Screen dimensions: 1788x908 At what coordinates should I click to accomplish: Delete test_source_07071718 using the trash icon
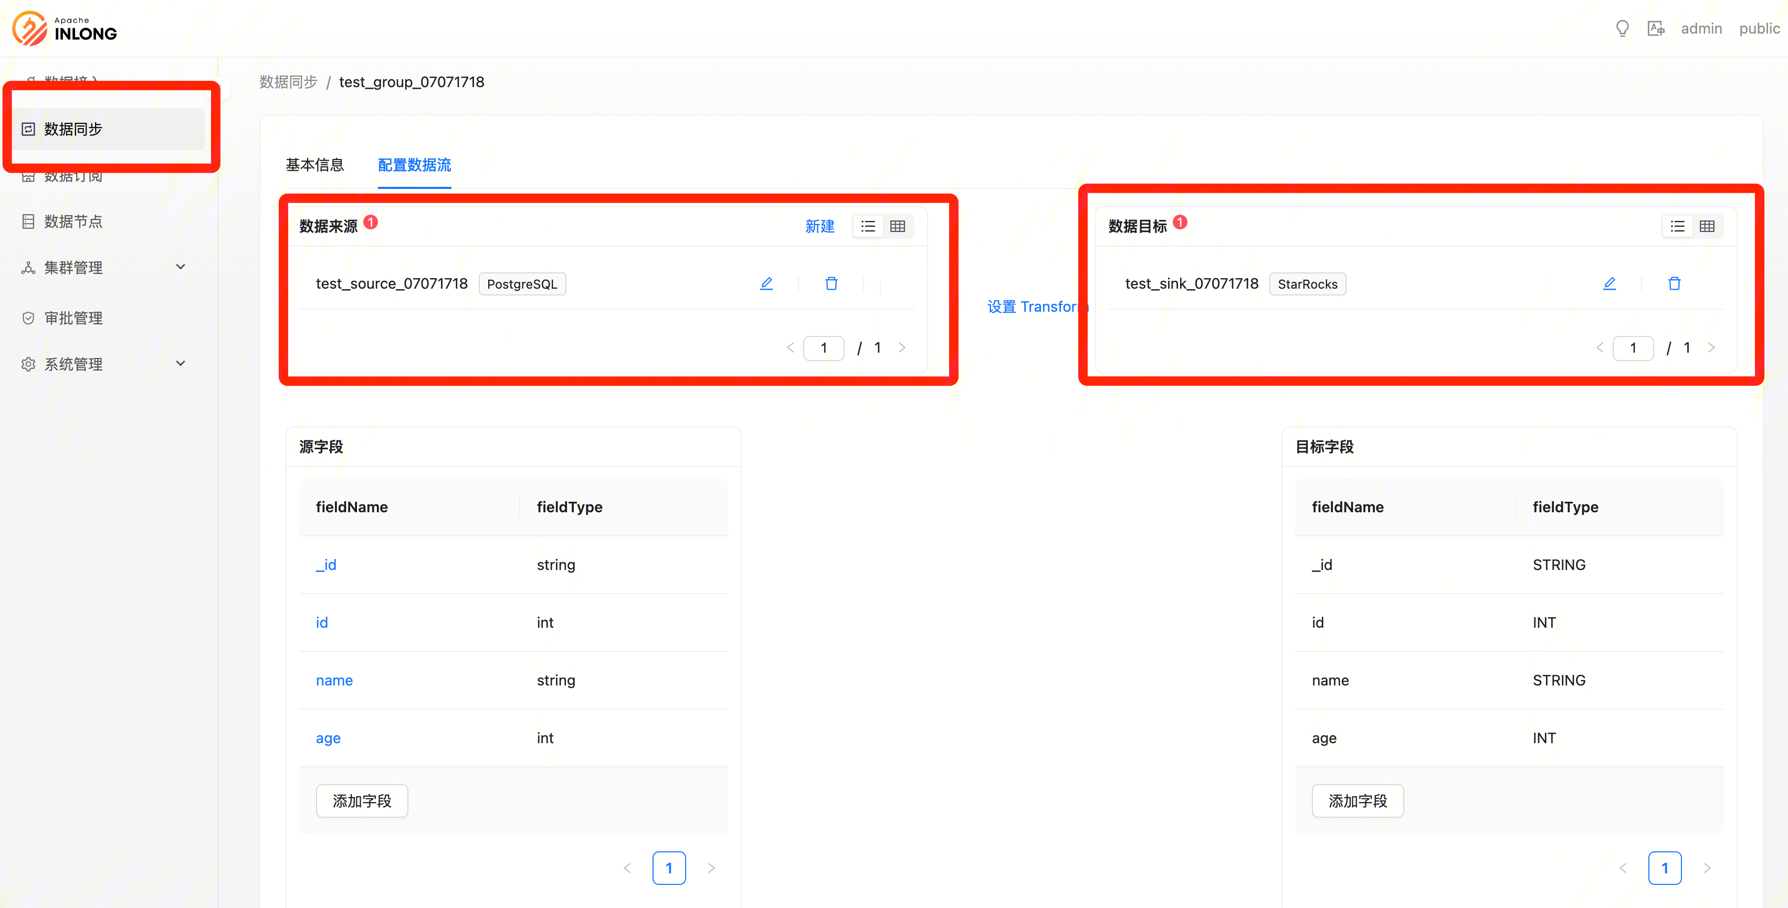coord(831,283)
